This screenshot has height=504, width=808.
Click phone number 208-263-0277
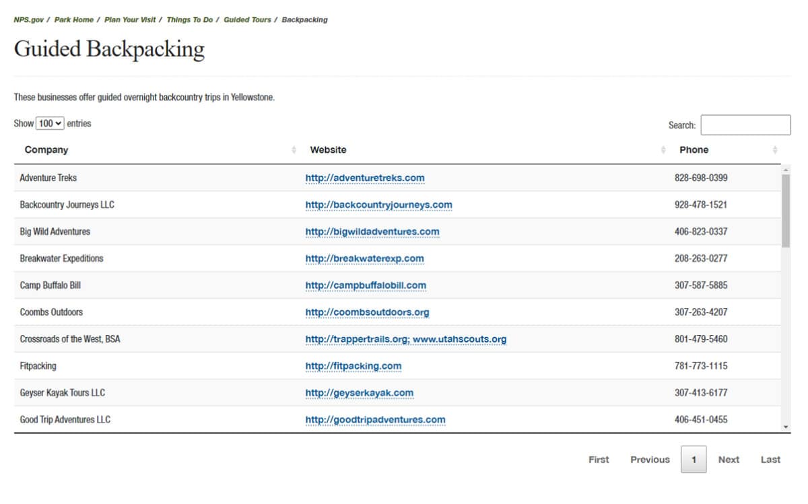coord(701,259)
